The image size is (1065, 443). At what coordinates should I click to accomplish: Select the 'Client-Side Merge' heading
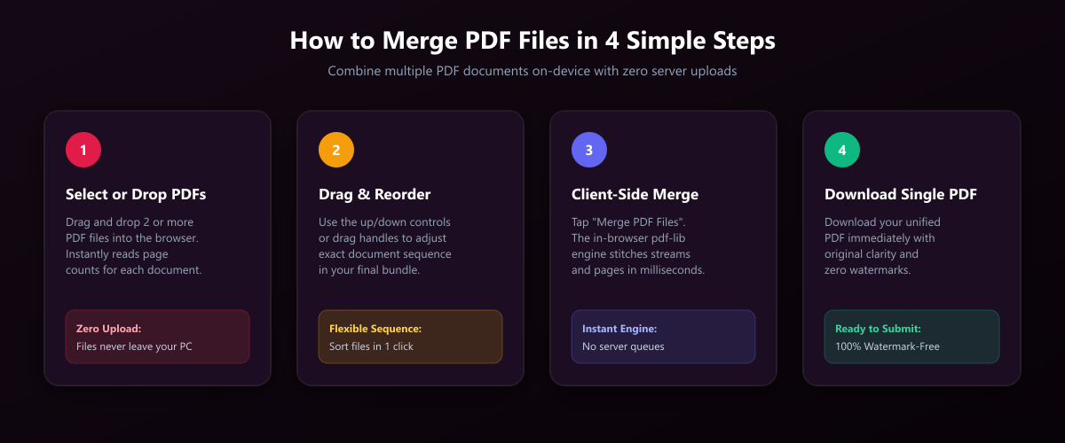[x=635, y=194]
